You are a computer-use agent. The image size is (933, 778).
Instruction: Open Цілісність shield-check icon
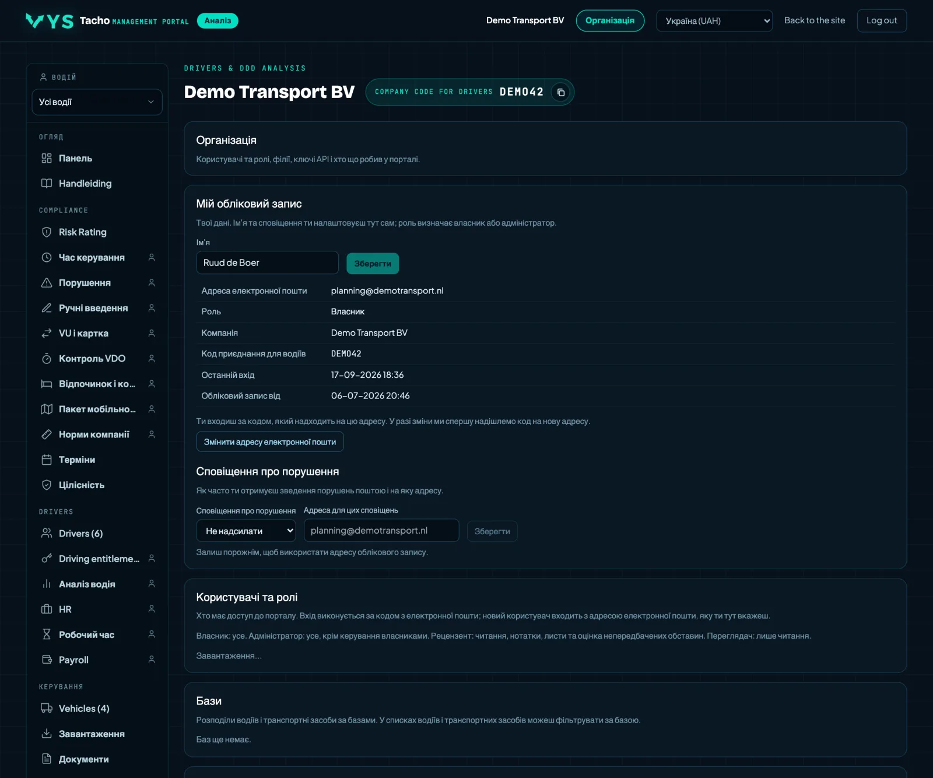click(47, 485)
